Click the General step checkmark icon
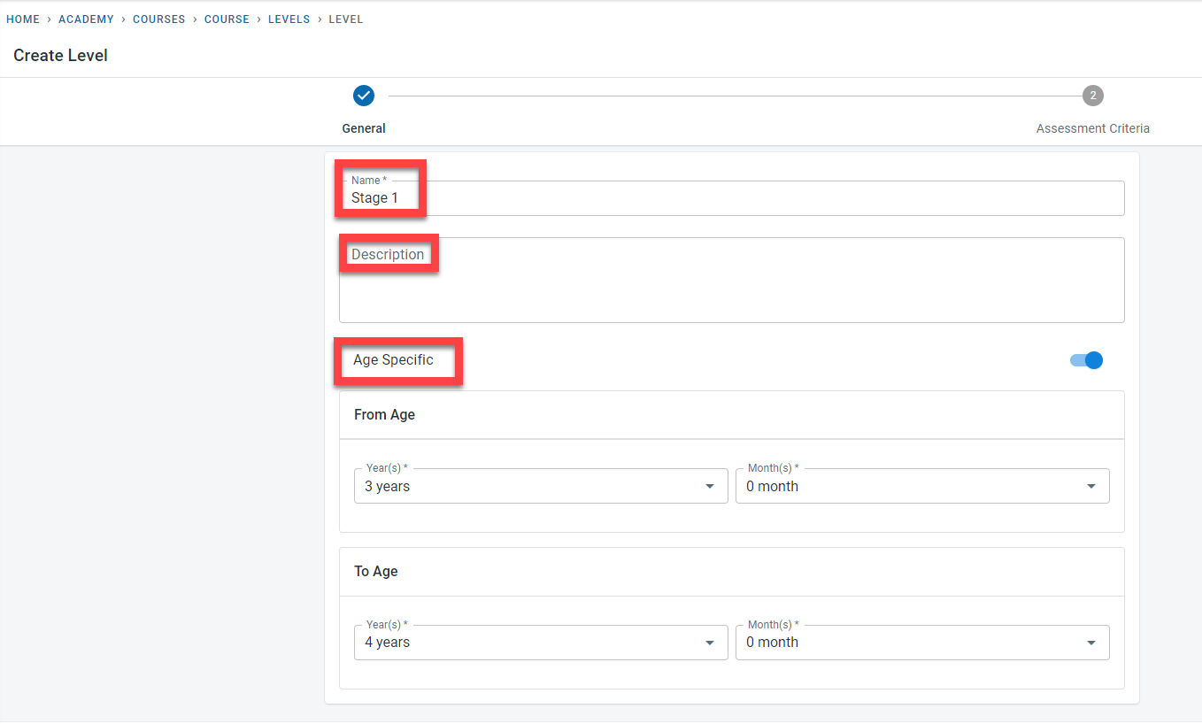This screenshot has width=1202, height=724. [364, 96]
